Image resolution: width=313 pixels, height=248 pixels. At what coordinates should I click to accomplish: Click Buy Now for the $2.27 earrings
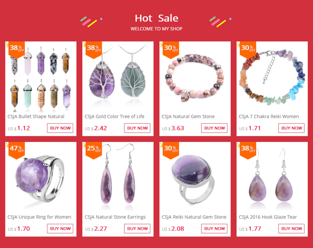pos(137,229)
